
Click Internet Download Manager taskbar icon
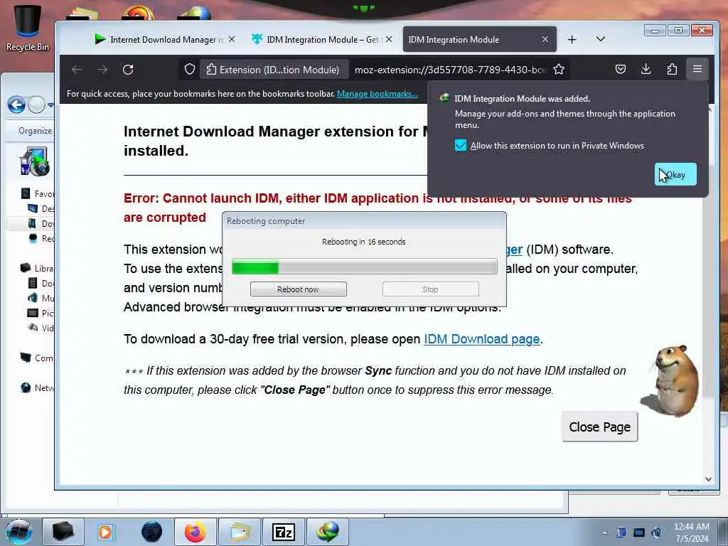coord(328,532)
